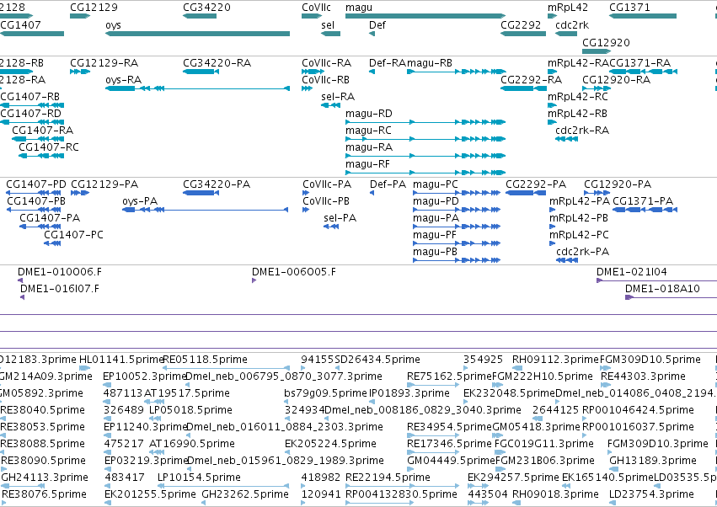
Task: Click the CG1407-RB transcript label
Action: (x=29, y=97)
